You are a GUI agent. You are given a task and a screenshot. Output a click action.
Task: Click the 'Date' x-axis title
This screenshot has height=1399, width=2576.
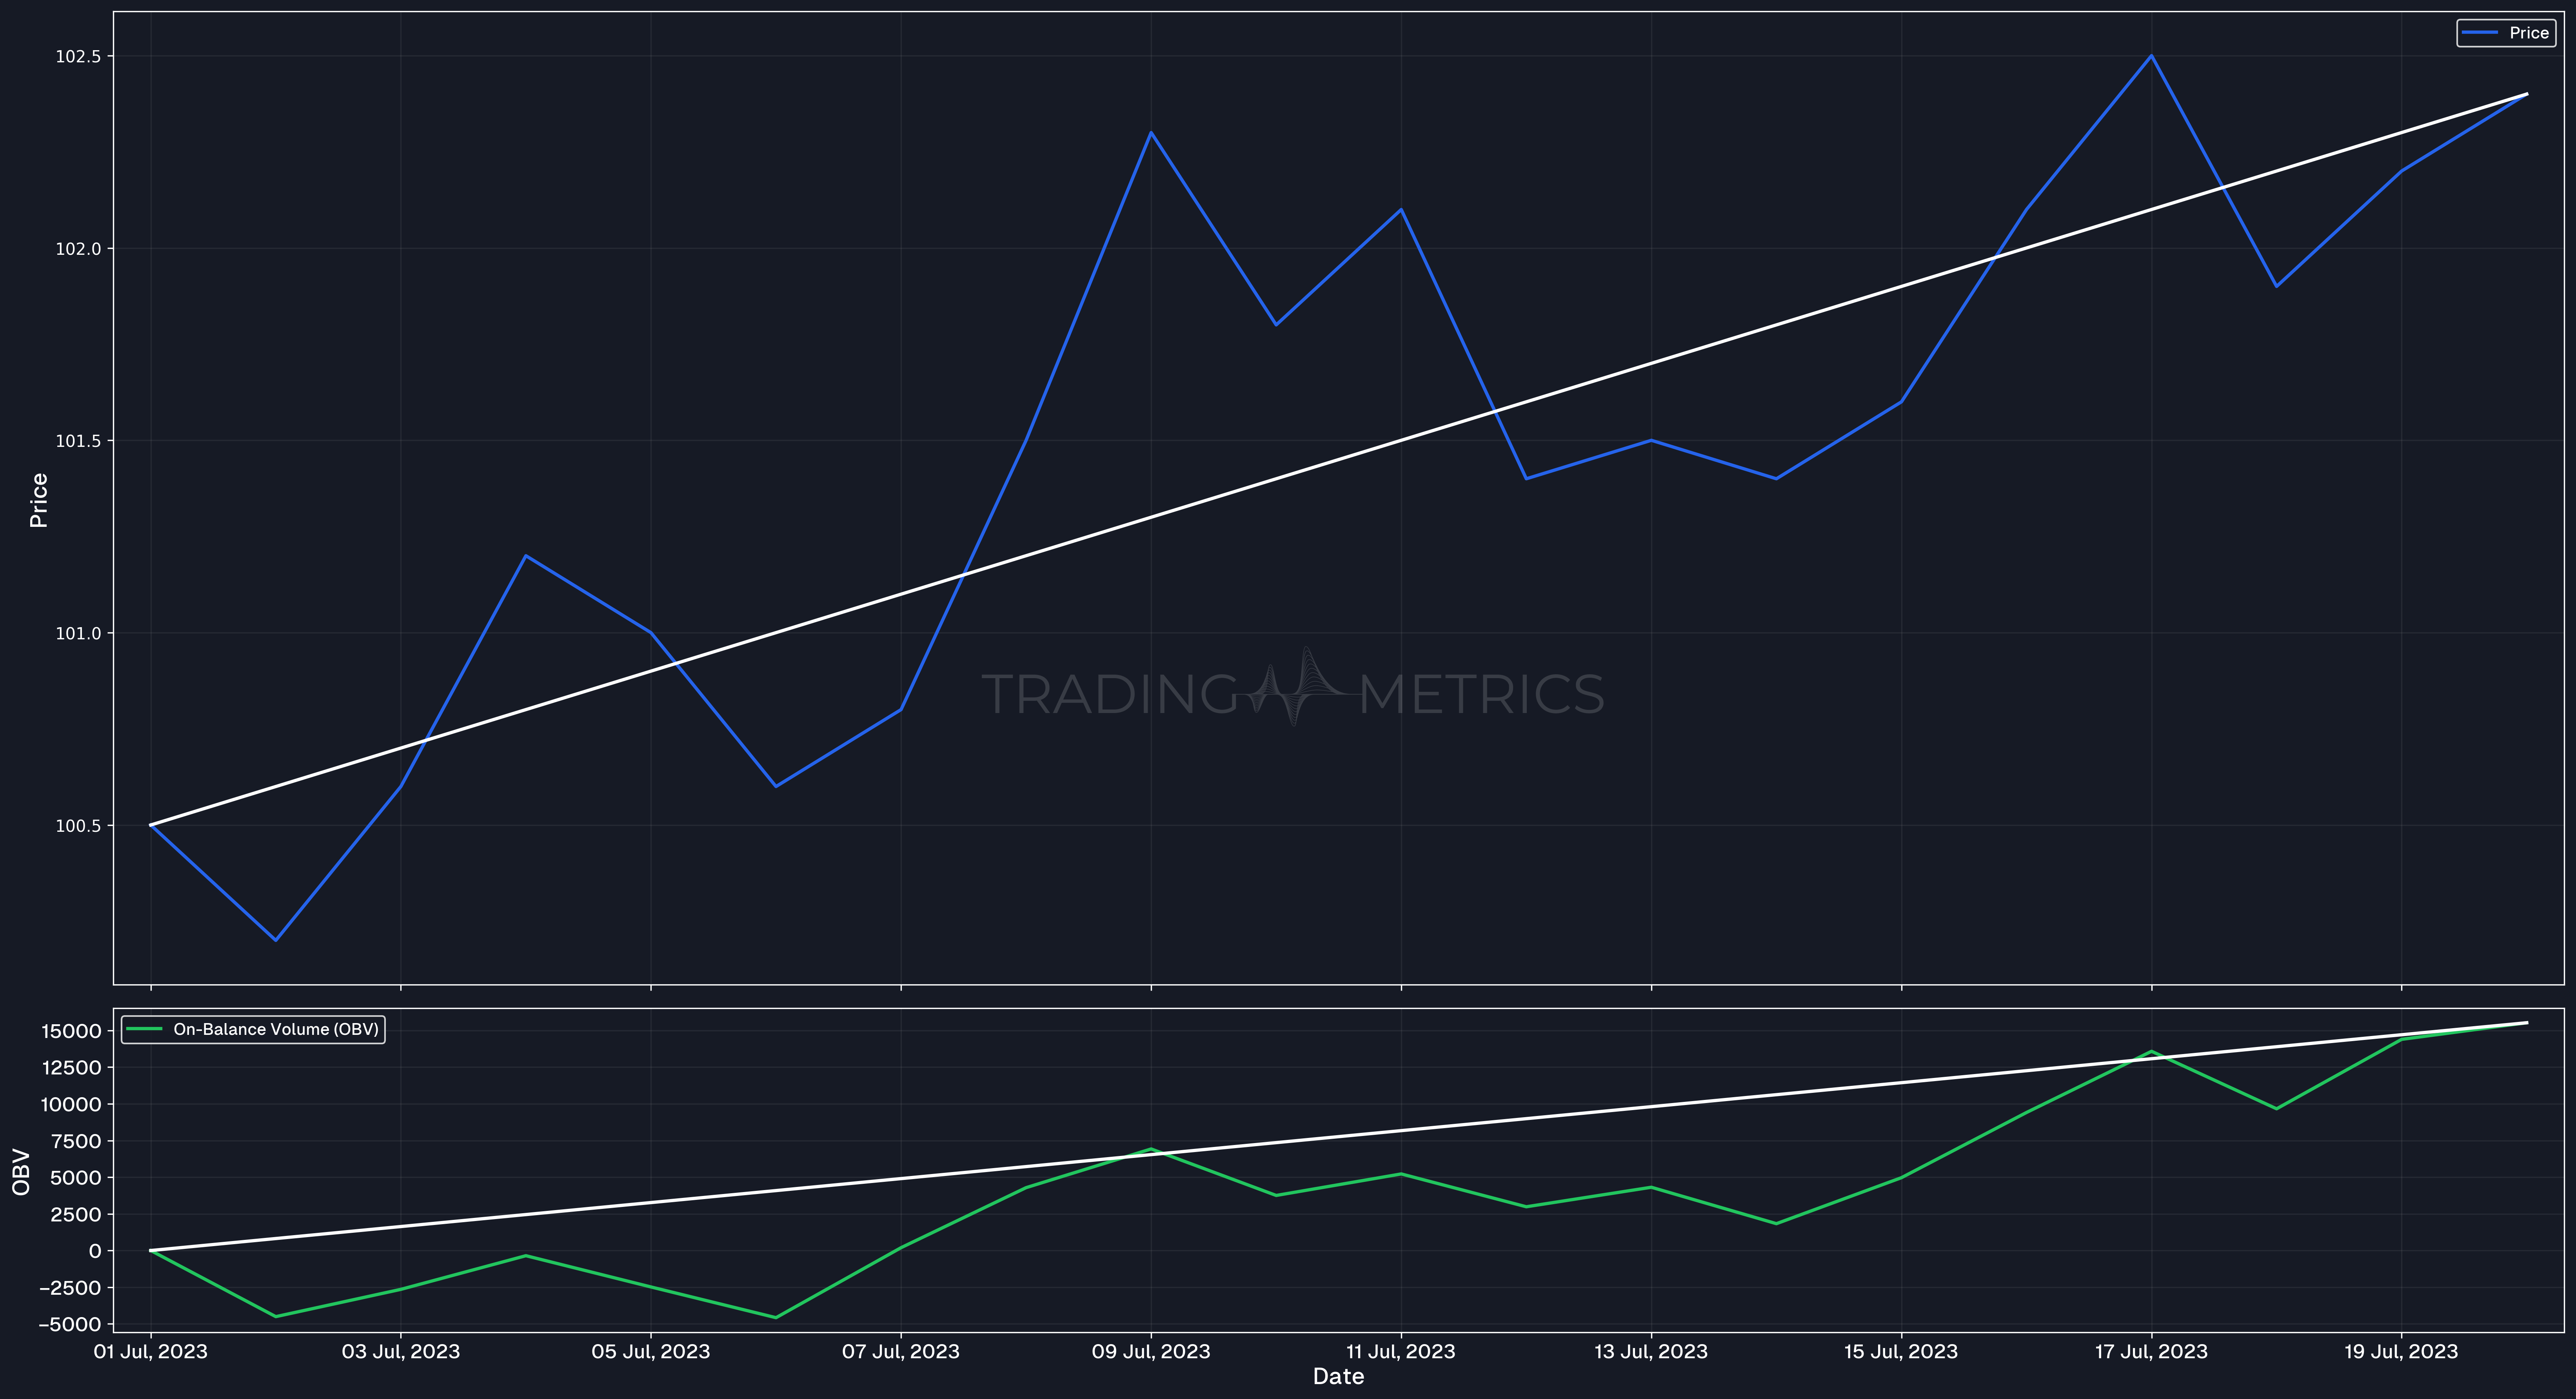point(1338,1377)
